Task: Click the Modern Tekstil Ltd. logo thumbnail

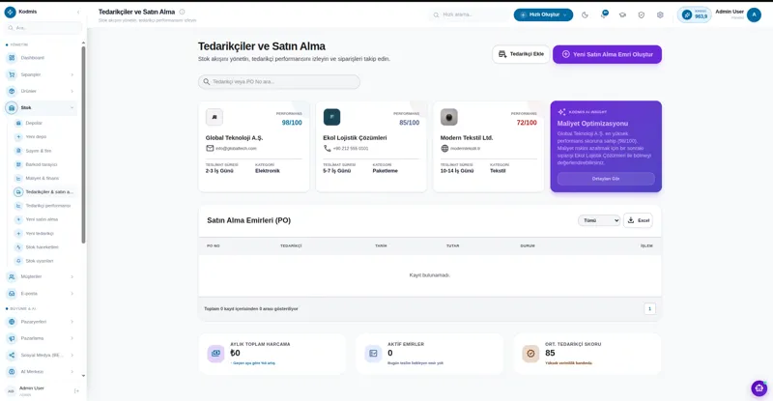Action: 449,117
